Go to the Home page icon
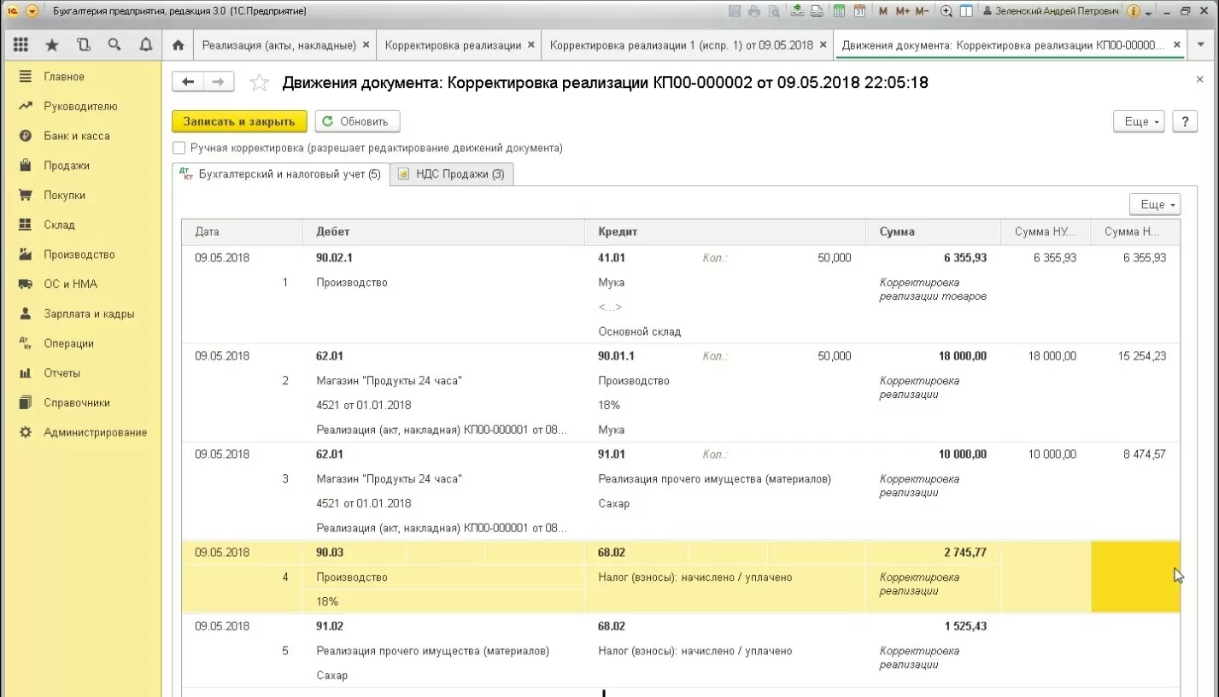This screenshot has width=1219, height=697. pyautogui.click(x=178, y=45)
